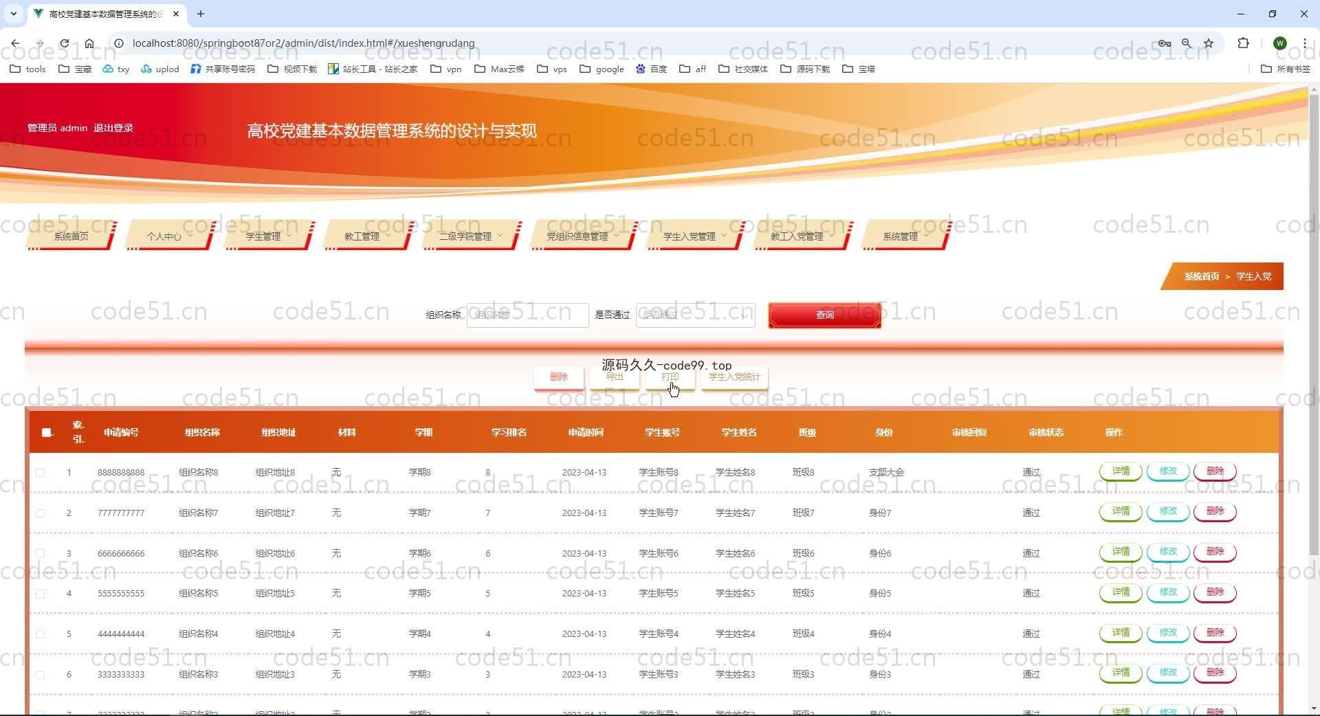Toggle the select-all checkbox in table header

(47, 432)
